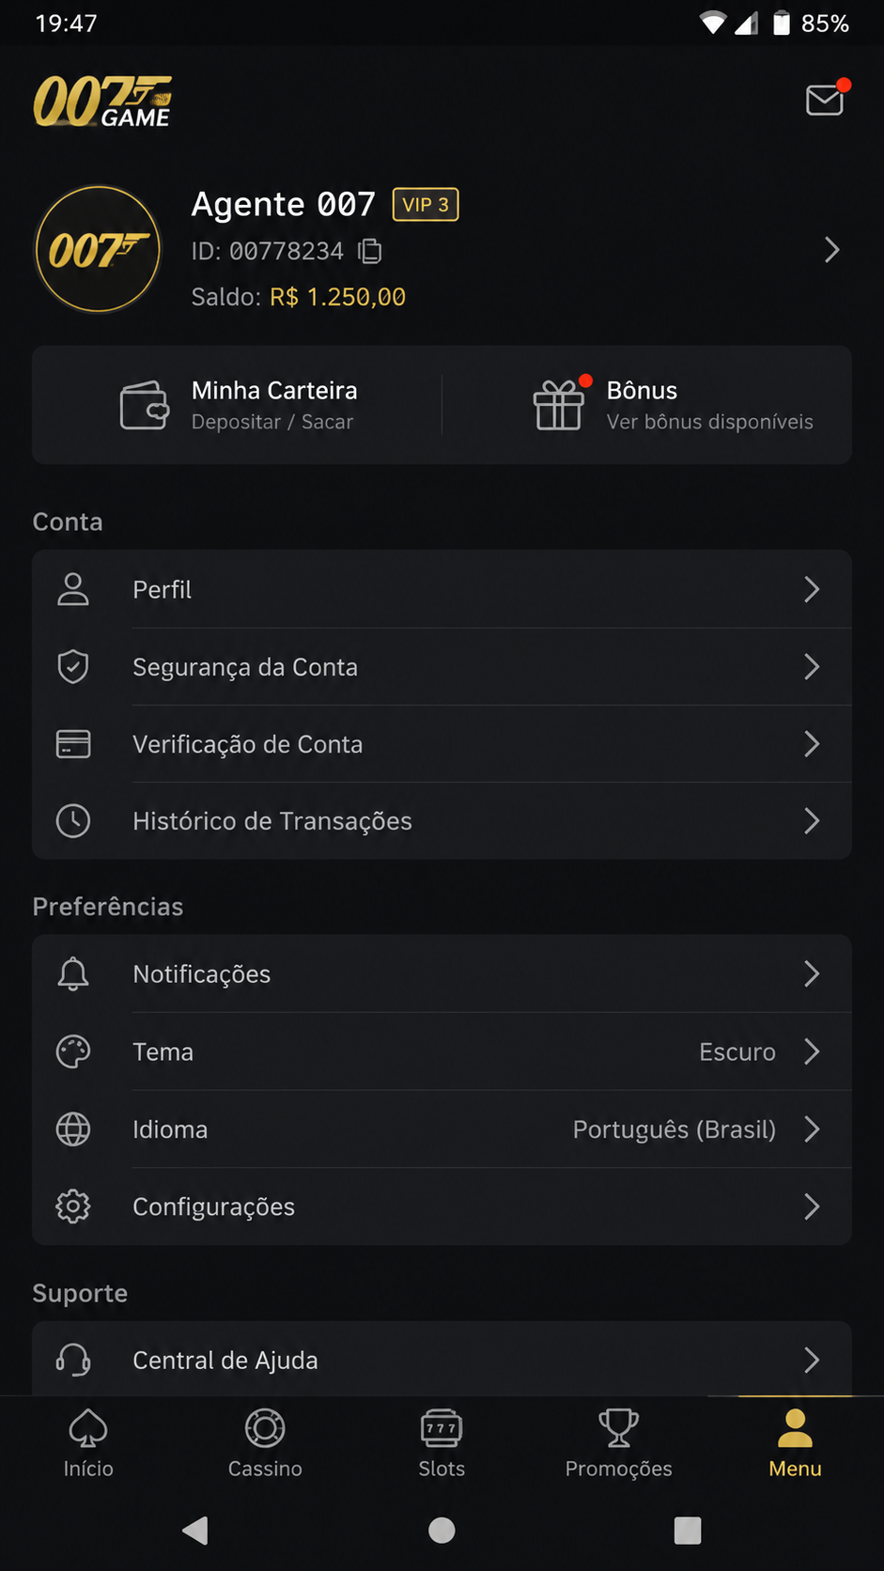Open Tema setting showing Escuro
Viewport: 884px width, 1571px height.
click(442, 1051)
